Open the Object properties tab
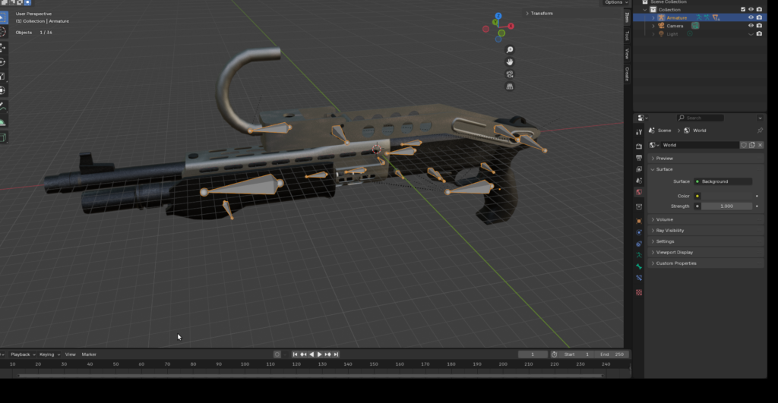Screen dimensions: 778x403 [x=639, y=221]
